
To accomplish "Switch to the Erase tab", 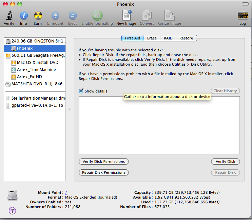I will [152, 38].
